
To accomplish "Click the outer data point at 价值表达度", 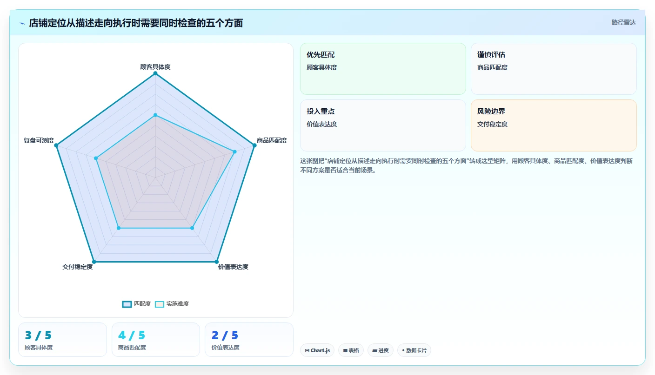I will 217,262.
